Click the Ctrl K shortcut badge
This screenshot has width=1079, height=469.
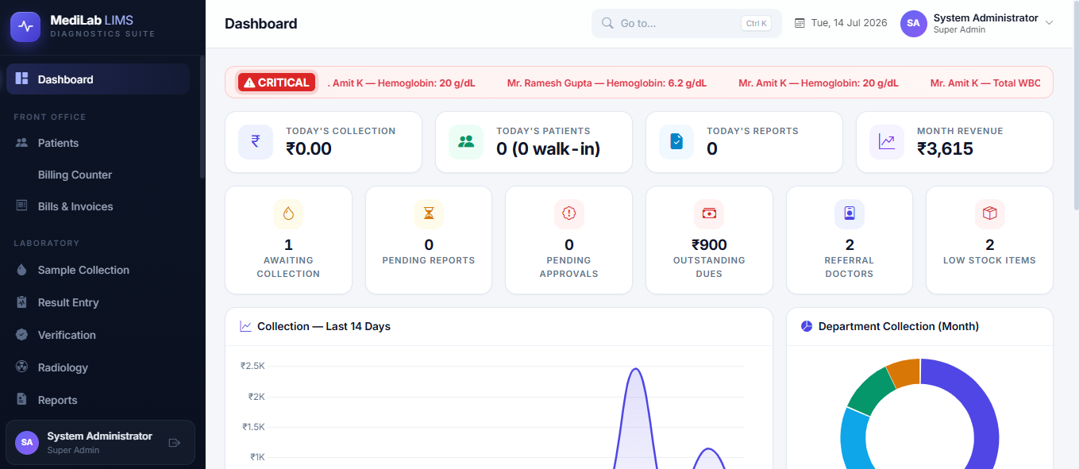pyautogui.click(x=756, y=23)
